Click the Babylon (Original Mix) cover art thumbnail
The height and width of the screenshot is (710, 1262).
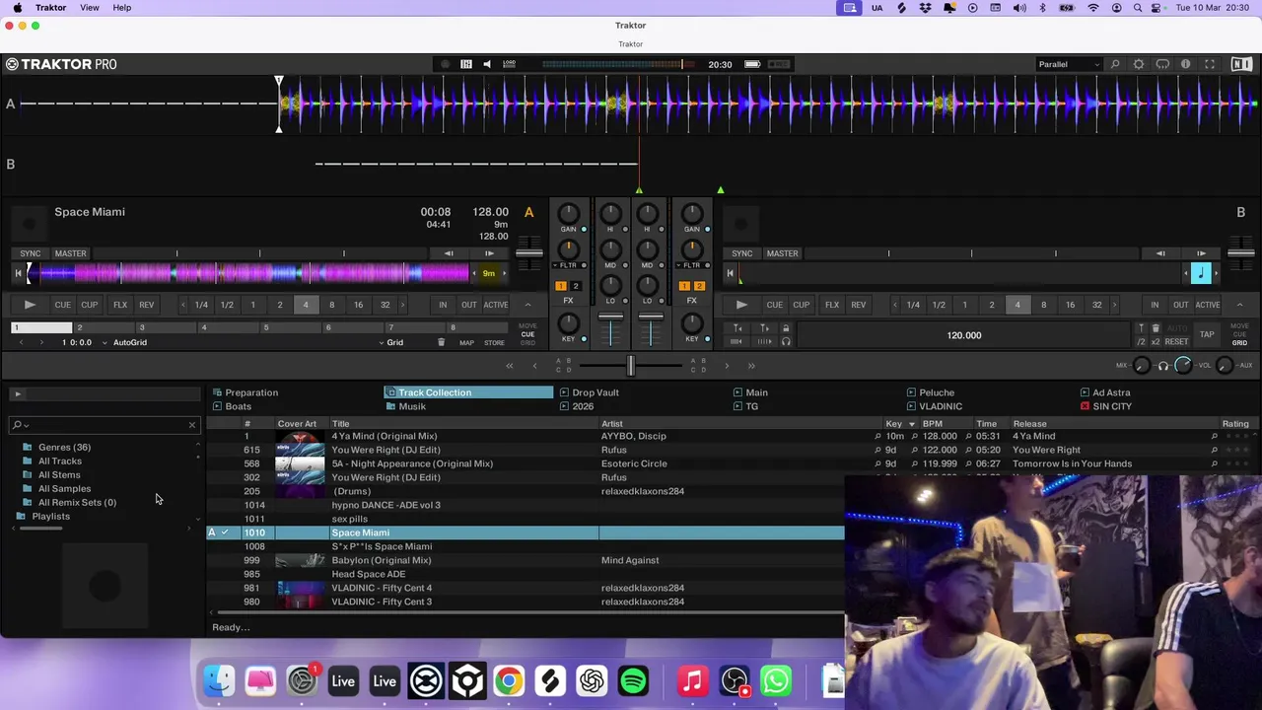point(300,560)
